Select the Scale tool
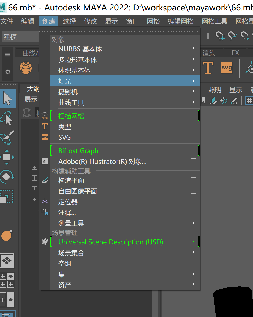Image resolution: width=253 pixels, height=317 pixels. coord(7,196)
